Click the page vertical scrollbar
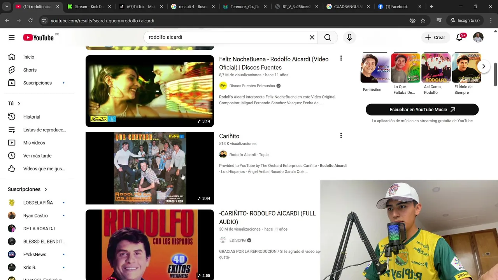498x280 pixels. pyautogui.click(x=495, y=74)
